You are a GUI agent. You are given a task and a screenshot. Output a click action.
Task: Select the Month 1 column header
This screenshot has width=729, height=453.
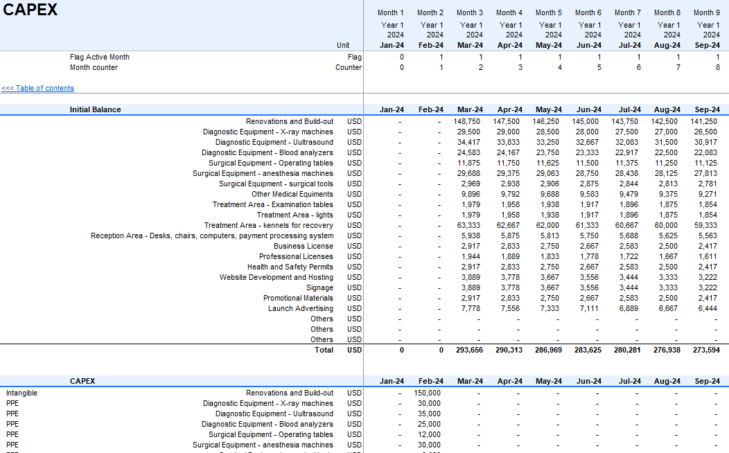(x=391, y=12)
